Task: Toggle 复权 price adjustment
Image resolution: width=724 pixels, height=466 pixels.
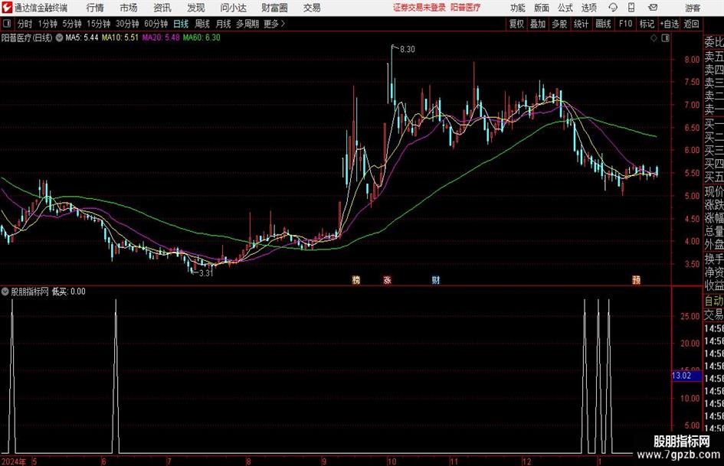Action: pos(516,24)
